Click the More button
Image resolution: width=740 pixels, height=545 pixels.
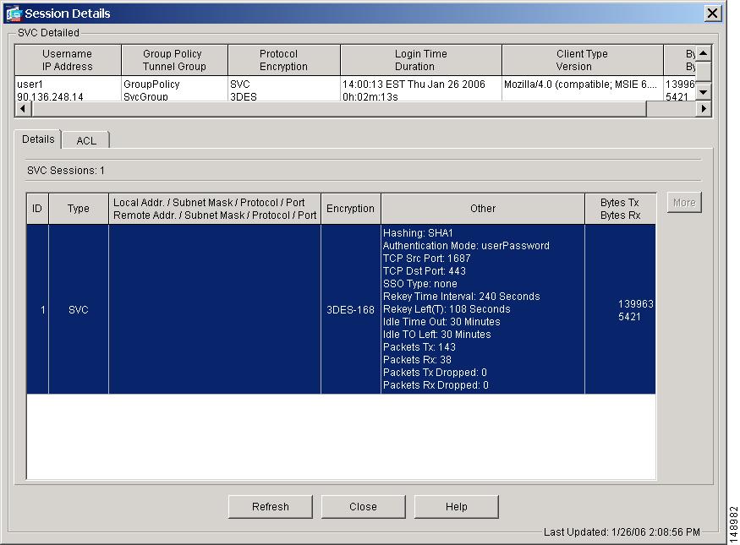tap(684, 202)
